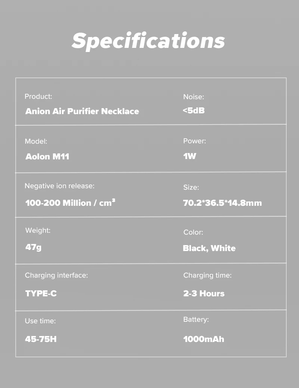The width and height of the screenshot is (299, 388).
Task: Click the Power value 1W
Action: 189,156
